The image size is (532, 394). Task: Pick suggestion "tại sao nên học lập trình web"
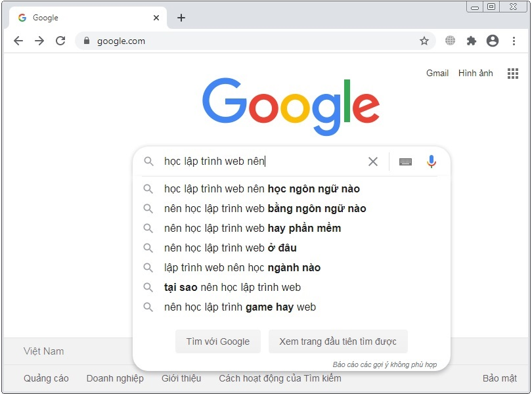(232, 287)
